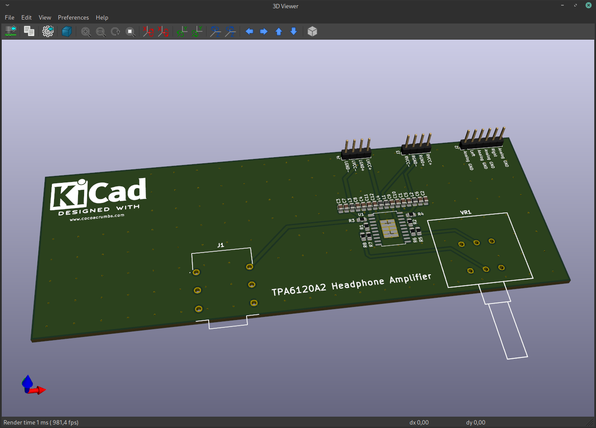The image size is (596, 428).
Task: Rotate Z counterclockwise using second blue icon
Action: click(230, 31)
